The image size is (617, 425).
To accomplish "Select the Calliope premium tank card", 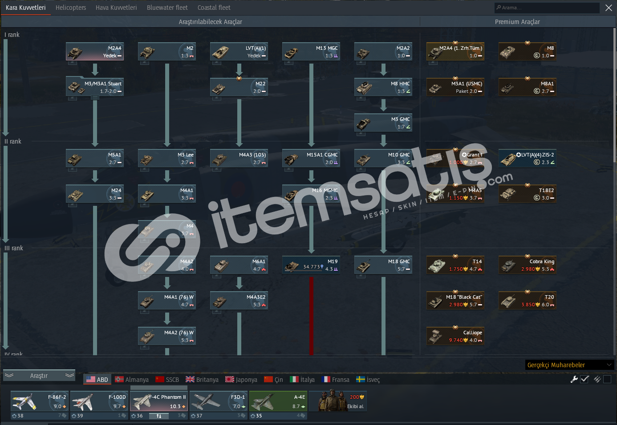I will click(x=455, y=336).
